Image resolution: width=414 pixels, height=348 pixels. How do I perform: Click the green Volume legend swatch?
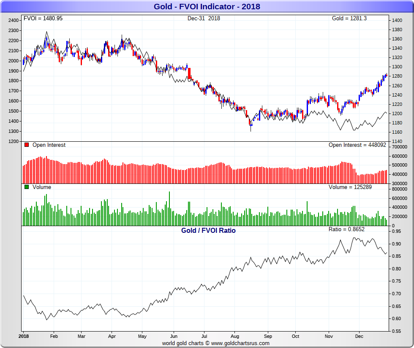(x=27, y=187)
